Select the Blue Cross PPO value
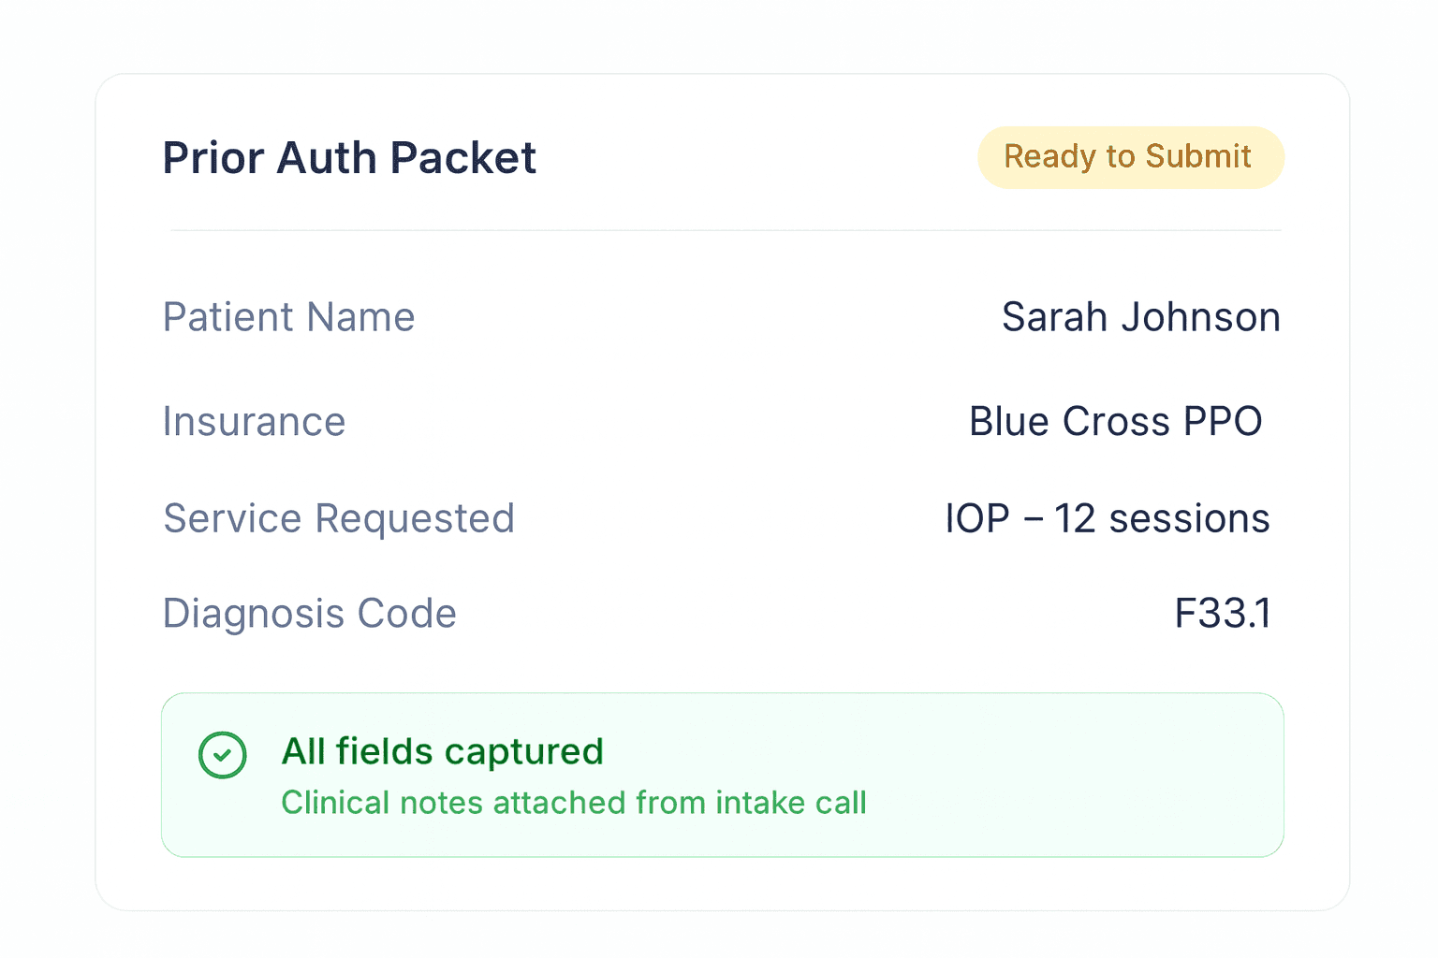 point(1115,422)
